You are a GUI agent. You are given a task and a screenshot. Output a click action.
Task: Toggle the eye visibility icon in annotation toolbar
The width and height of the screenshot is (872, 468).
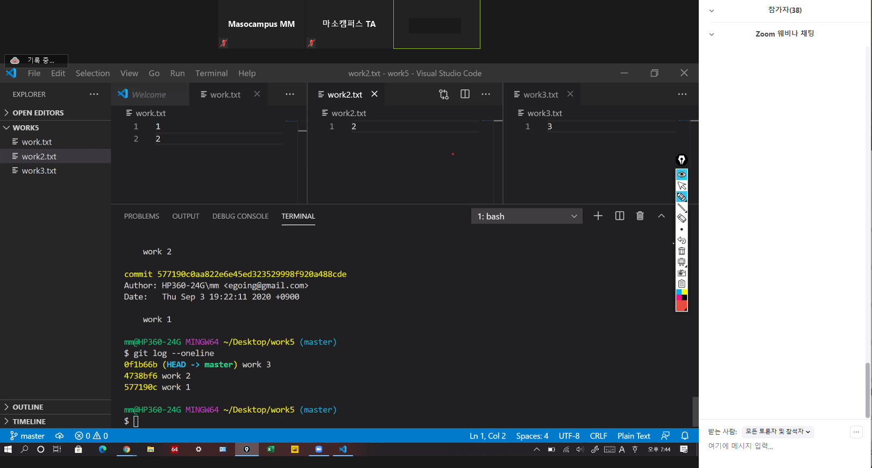click(x=682, y=175)
